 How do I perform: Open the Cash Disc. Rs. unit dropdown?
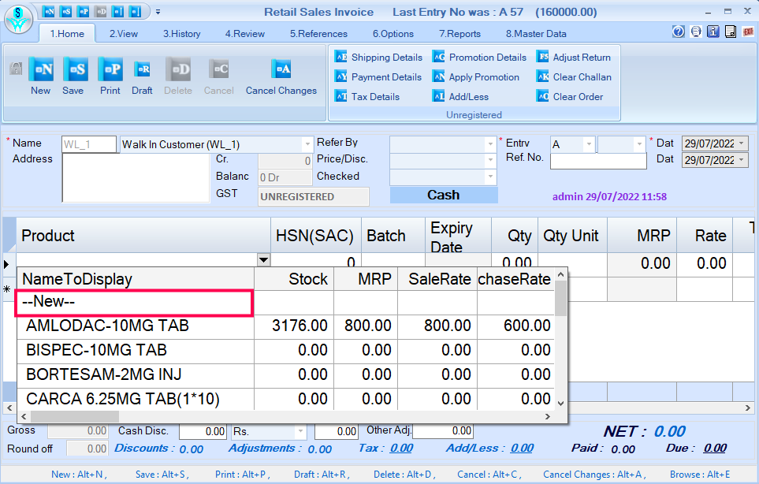pyautogui.click(x=300, y=432)
